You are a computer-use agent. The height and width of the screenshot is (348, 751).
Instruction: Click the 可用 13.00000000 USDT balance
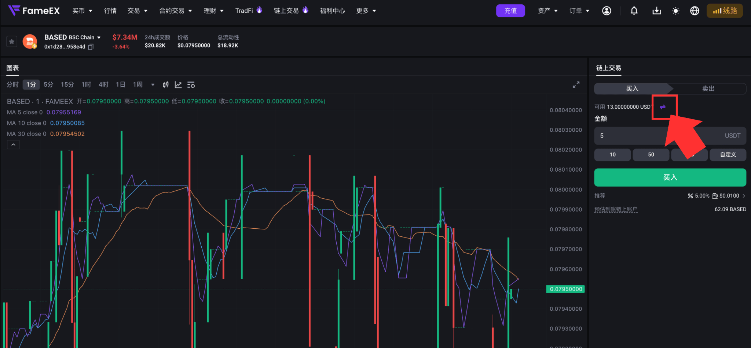tap(623, 107)
